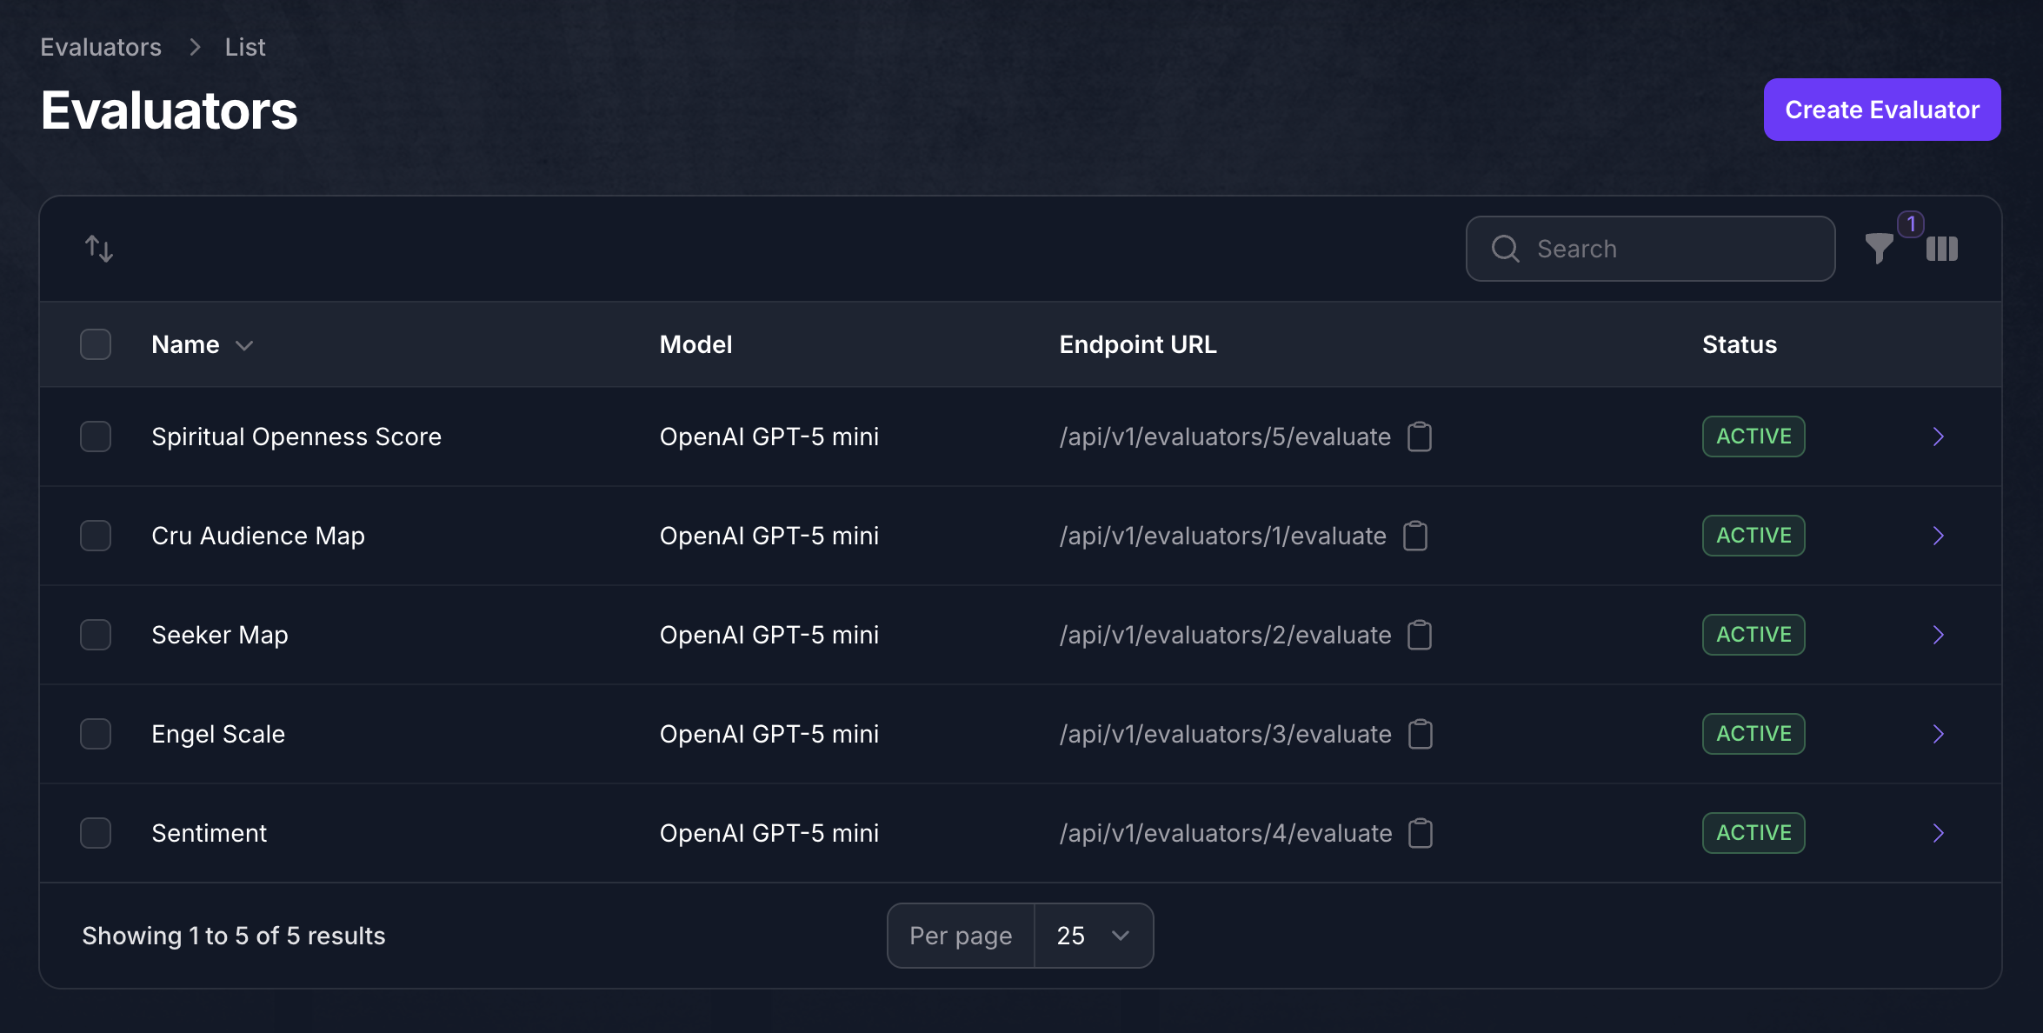Copy Seeker Map endpoint URL

pyautogui.click(x=1420, y=635)
